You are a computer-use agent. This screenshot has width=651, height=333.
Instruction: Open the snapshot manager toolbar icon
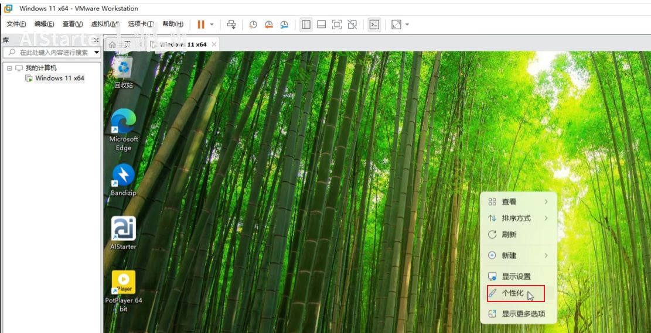pyautogui.click(x=284, y=25)
